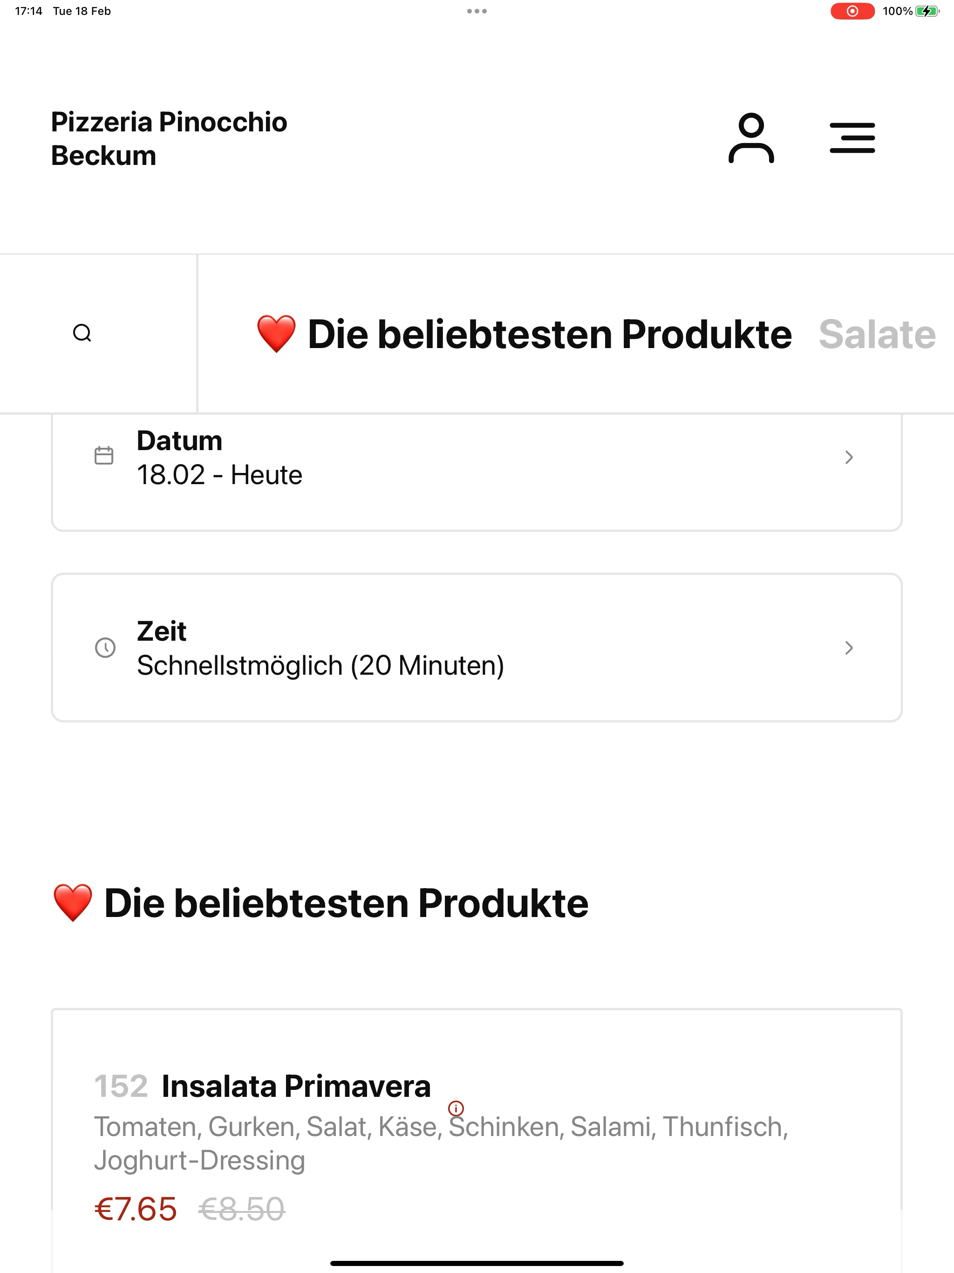Viewport: 954px width, 1273px height.
Task: Expand the Datum row chevron
Action: [x=849, y=457]
